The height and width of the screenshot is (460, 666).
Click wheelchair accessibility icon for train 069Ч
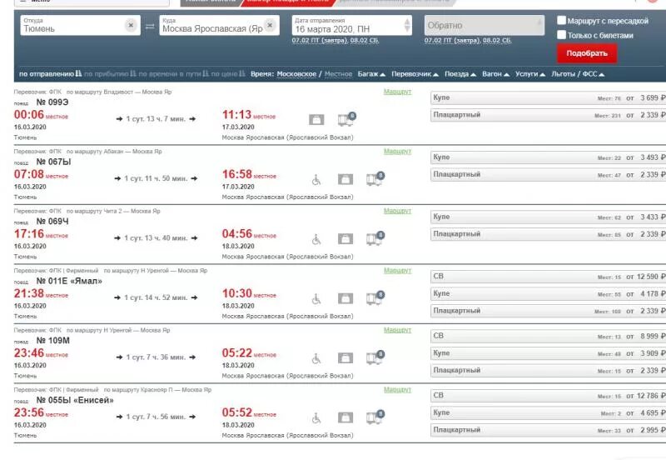(x=316, y=240)
